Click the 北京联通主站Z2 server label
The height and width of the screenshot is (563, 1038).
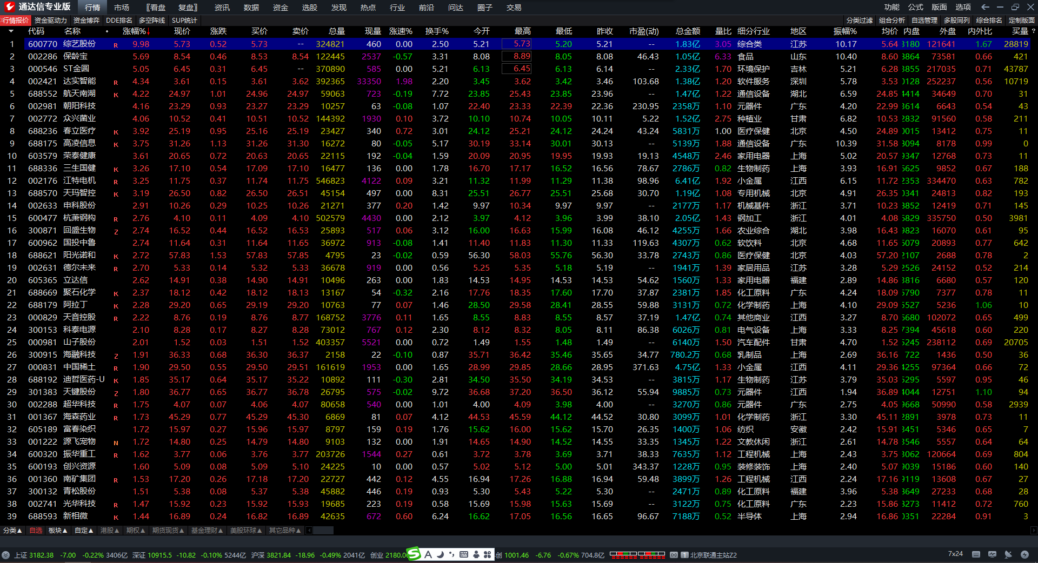[x=713, y=555]
